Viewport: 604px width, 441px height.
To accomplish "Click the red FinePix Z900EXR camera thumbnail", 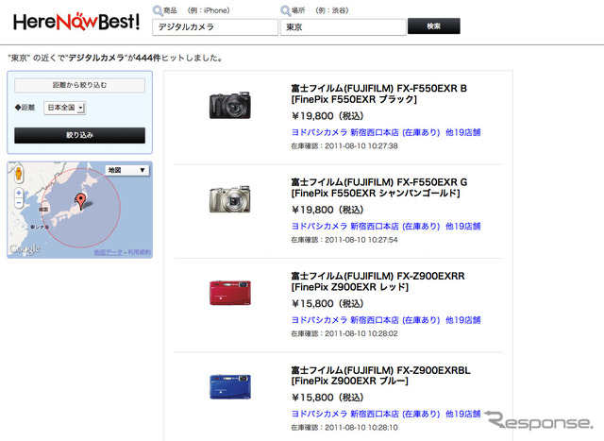I will (230, 293).
